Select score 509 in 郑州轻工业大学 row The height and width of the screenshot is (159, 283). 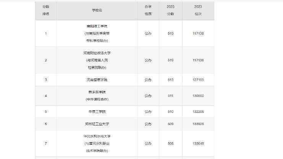[170, 124]
